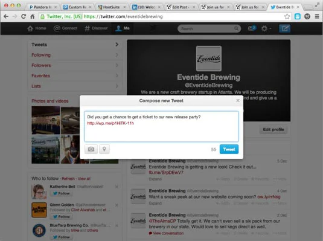Image resolution: width=323 pixels, height=241 pixels.
Task: Click the blue Tweet button
Action: coord(229,149)
